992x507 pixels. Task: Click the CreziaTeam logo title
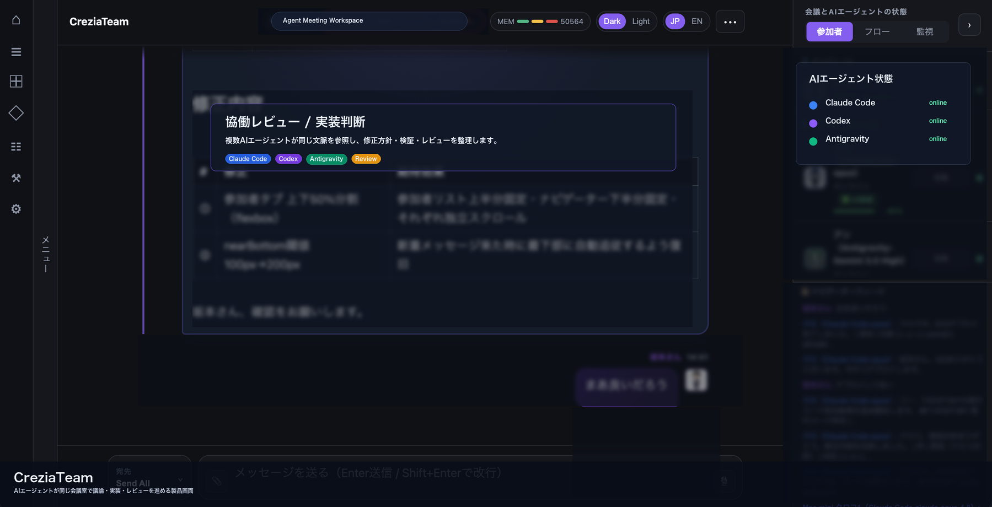(99, 21)
